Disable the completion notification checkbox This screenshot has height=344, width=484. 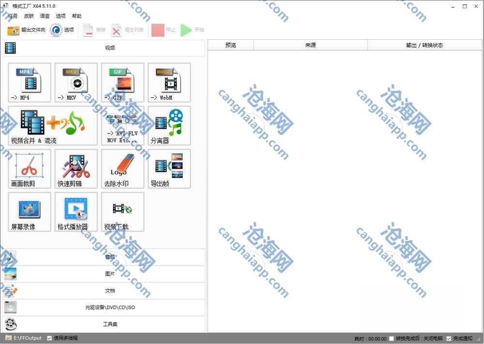[x=449, y=339]
